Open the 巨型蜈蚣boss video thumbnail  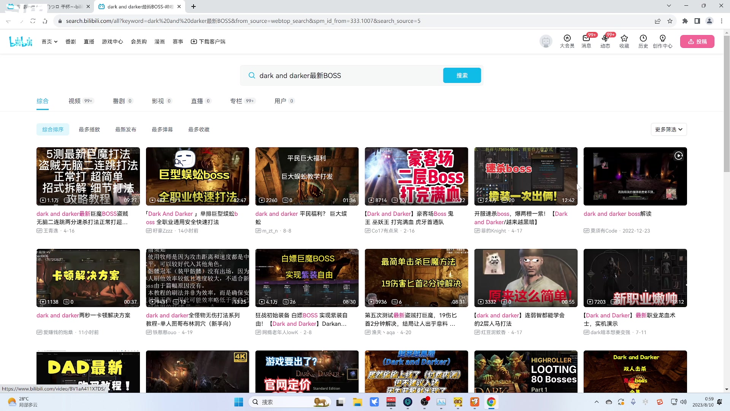[198, 176]
